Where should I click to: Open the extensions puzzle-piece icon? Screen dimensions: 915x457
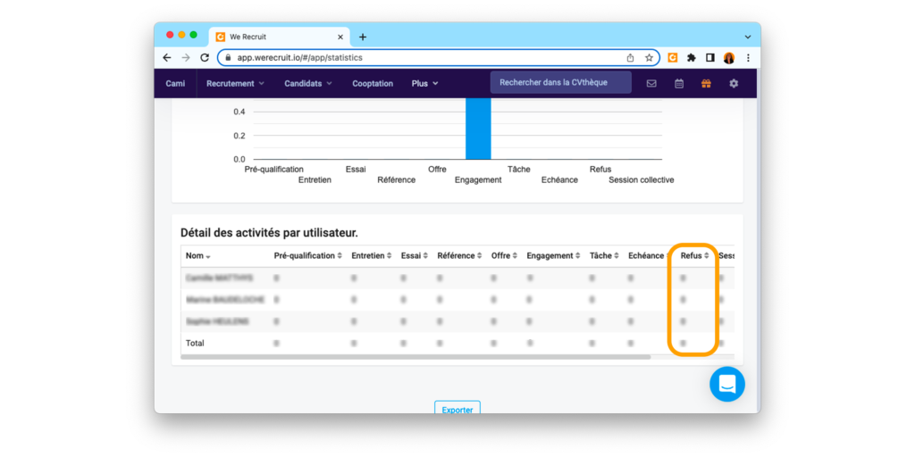pos(692,58)
